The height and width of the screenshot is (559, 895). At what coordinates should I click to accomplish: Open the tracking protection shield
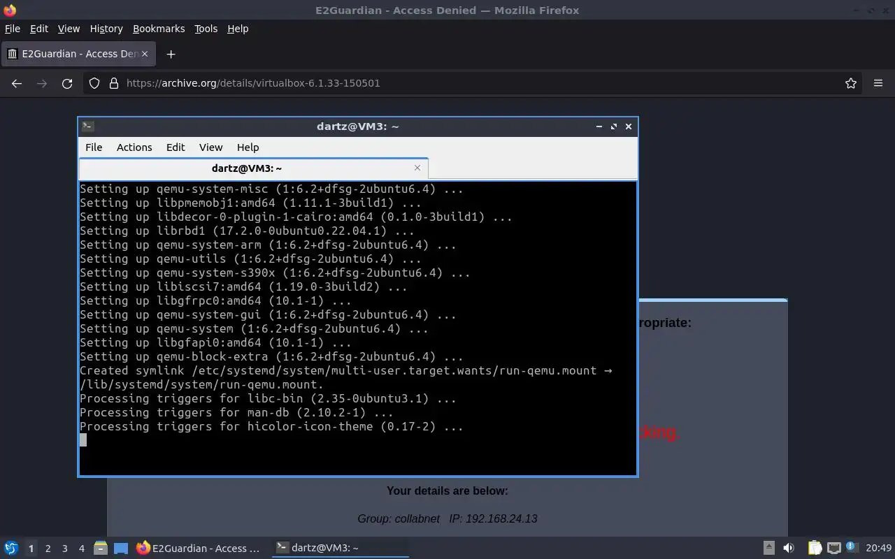tap(94, 83)
